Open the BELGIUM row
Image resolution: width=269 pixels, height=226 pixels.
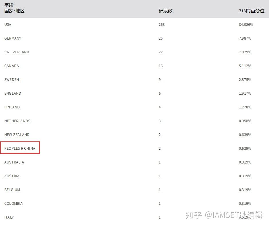[x=12, y=190]
